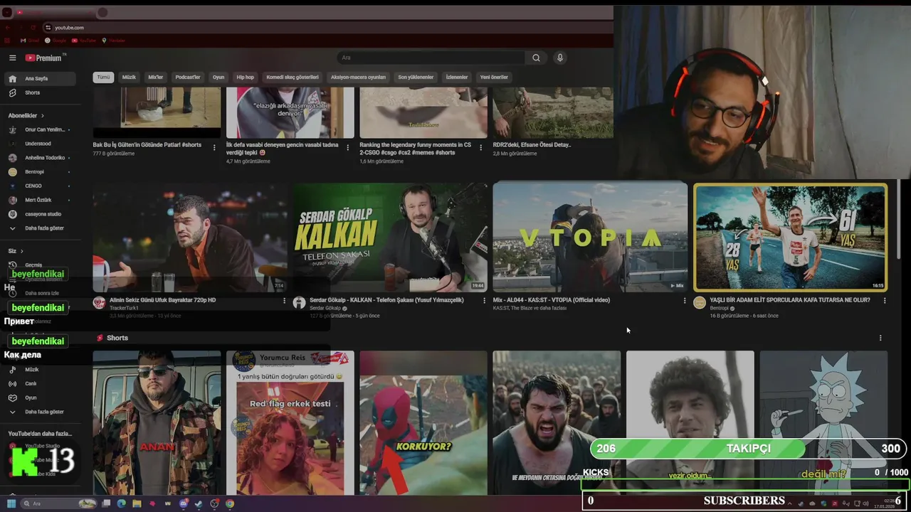Open Bentropi channel in sidebar
This screenshot has height=512, width=911.
[41, 171]
